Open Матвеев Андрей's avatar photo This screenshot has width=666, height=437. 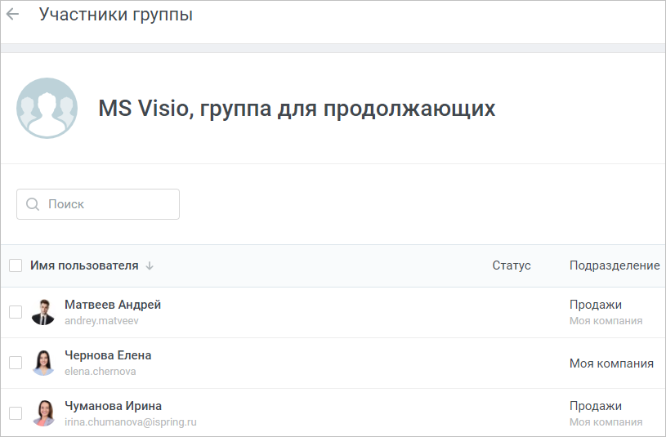click(42, 312)
